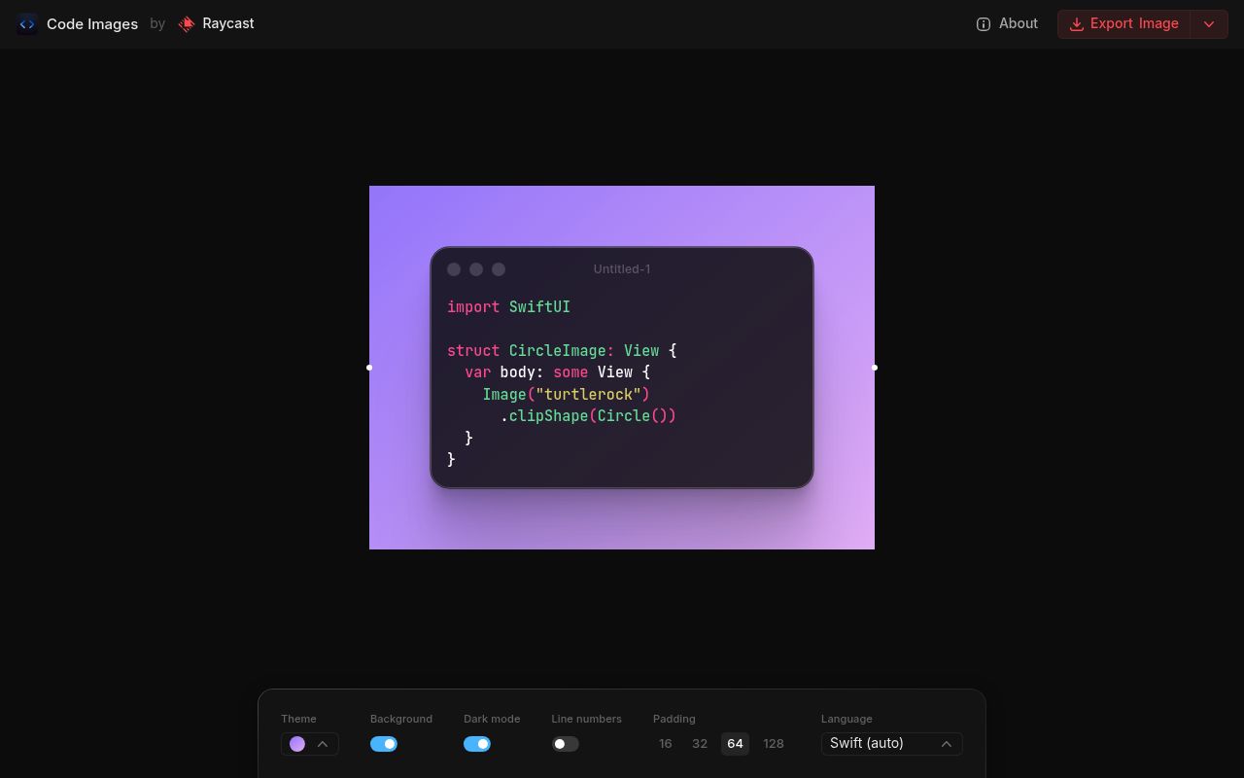1244x778 pixels.
Task: Disable the Background toggle
Action: click(384, 744)
